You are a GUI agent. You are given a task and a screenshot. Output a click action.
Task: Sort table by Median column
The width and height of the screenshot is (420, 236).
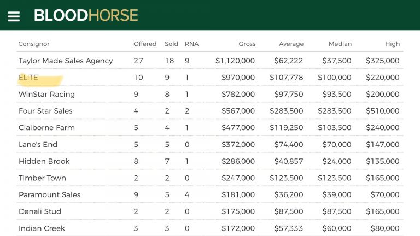click(x=340, y=44)
